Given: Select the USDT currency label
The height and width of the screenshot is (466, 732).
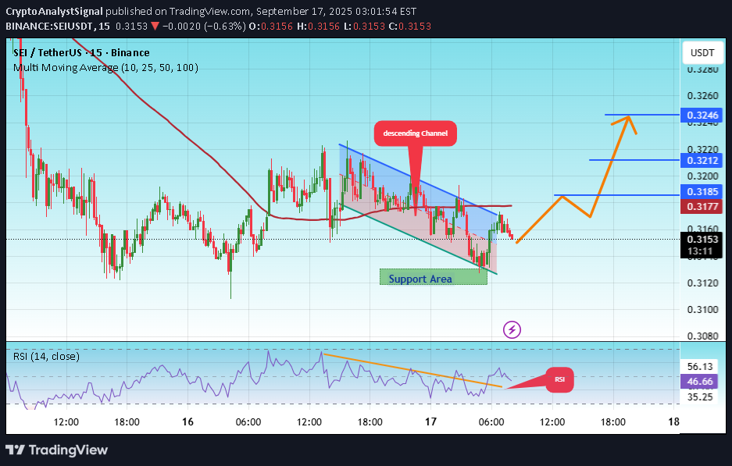Looking at the screenshot, I should [x=702, y=53].
